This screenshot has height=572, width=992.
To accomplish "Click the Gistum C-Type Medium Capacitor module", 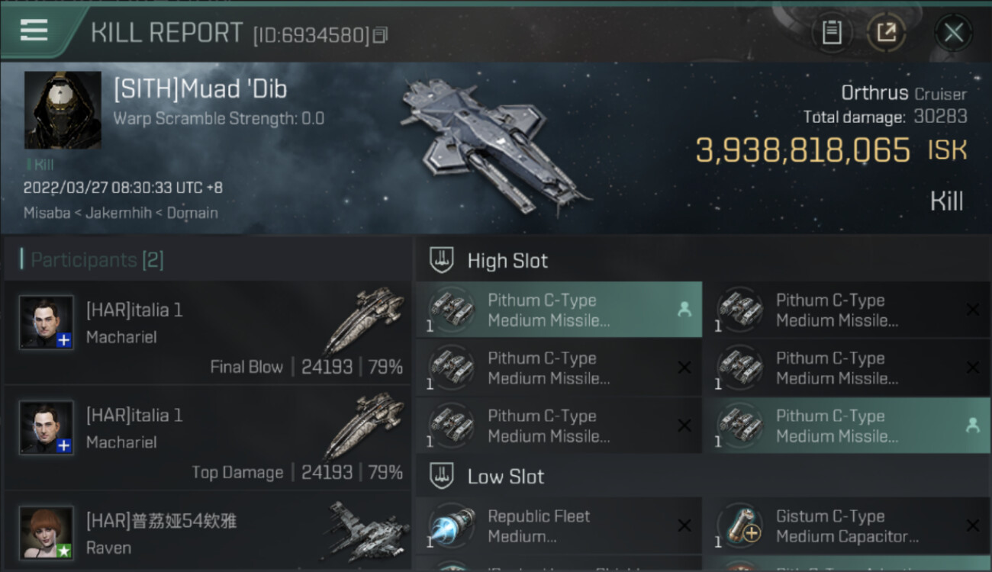I will point(847,526).
